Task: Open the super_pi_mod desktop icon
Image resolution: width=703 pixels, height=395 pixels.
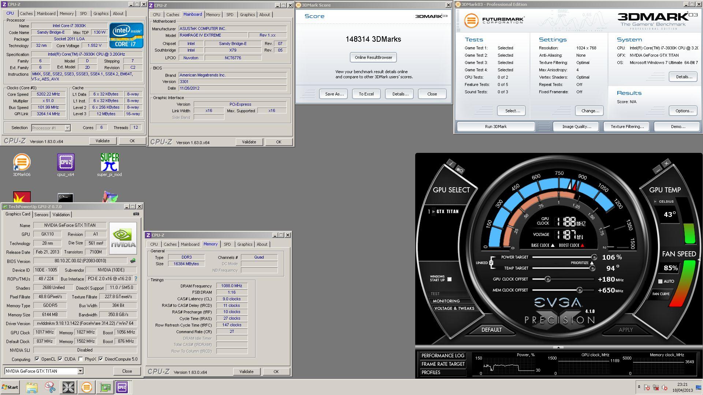Action: (109, 165)
